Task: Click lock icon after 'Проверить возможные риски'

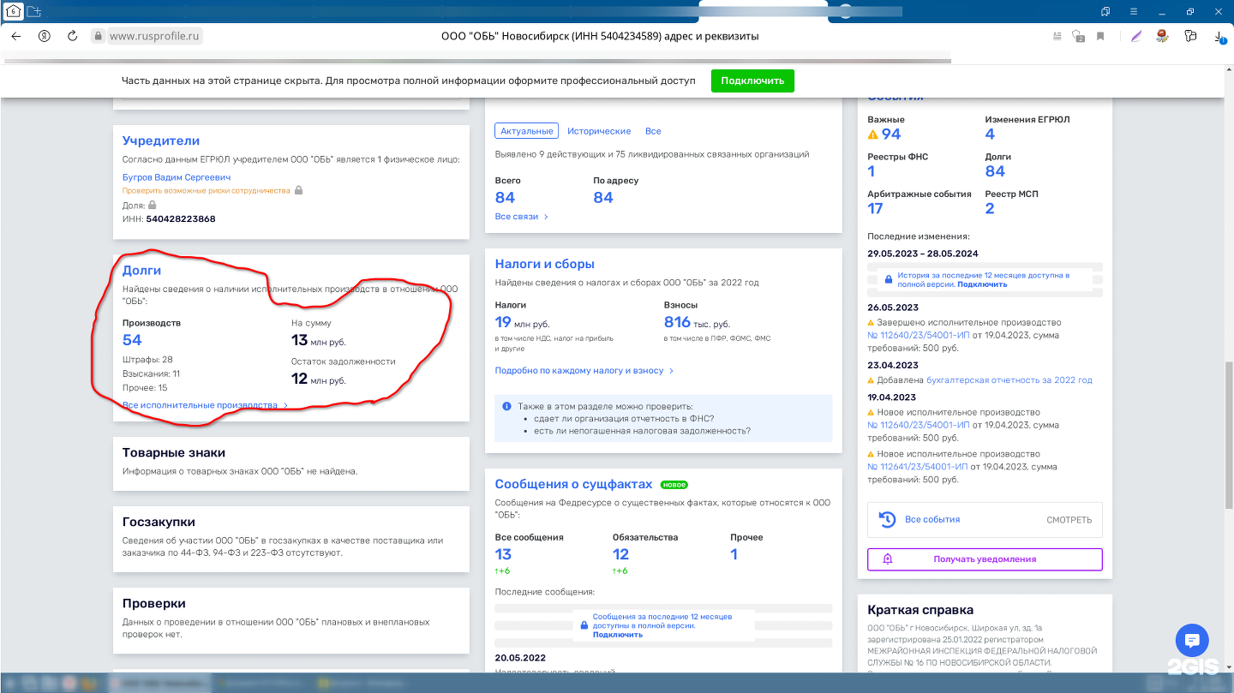Action: click(299, 190)
